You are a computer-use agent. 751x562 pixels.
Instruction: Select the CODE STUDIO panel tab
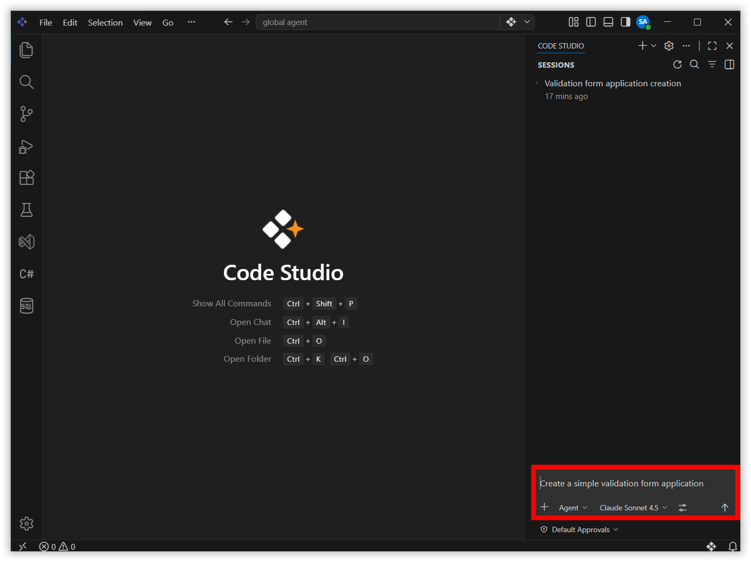[561, 46]
